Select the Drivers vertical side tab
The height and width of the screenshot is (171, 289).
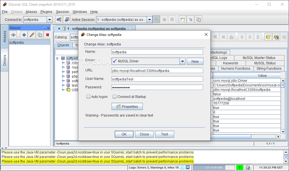(5, 60)
